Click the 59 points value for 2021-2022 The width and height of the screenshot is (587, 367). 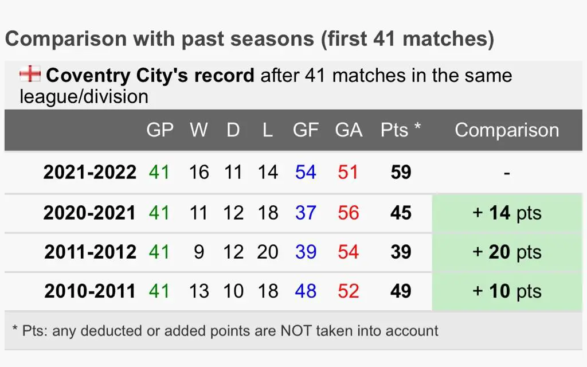[401, 172]
